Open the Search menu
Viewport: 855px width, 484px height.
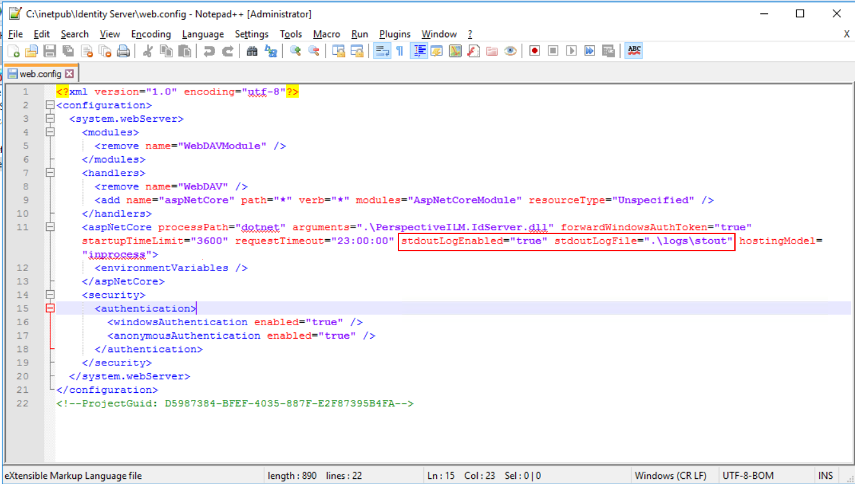(x=75, y=34)
